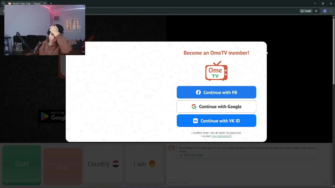Click the gender avatar emoji icon

click(152, 164)
